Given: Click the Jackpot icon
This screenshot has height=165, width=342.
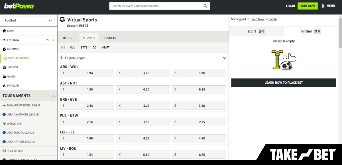Looking at the screenshot, I should tap(4, 67).
